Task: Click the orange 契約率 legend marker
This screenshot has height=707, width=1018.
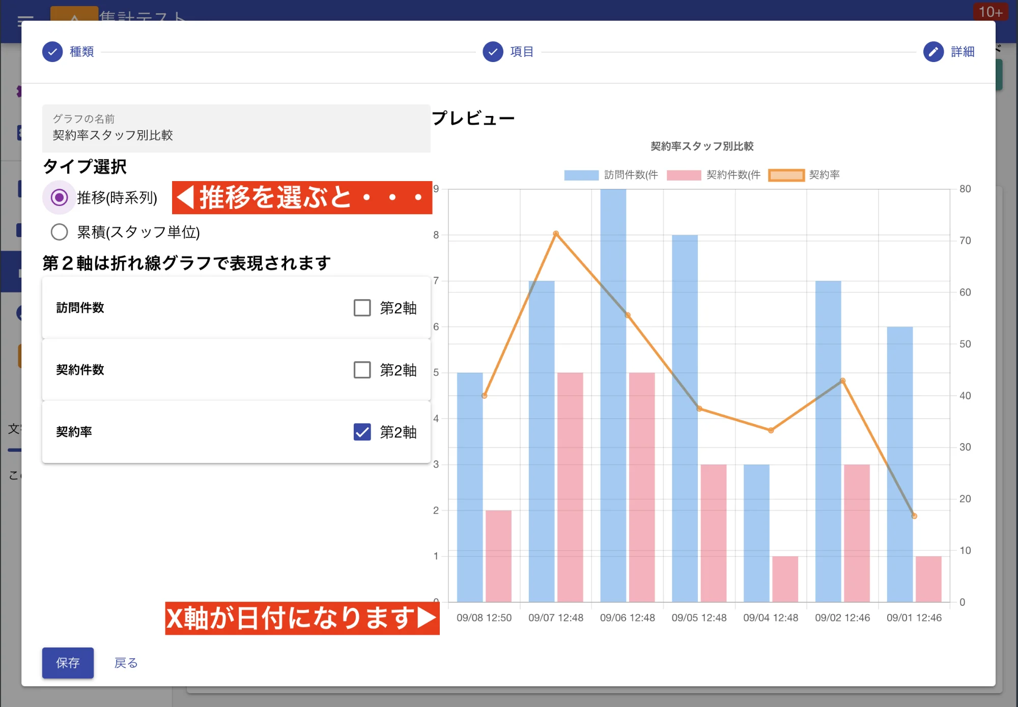Action: (x=787, y=175)
